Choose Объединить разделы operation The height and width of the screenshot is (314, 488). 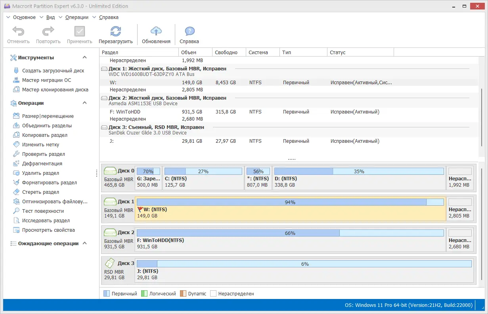tap(47, 126)
